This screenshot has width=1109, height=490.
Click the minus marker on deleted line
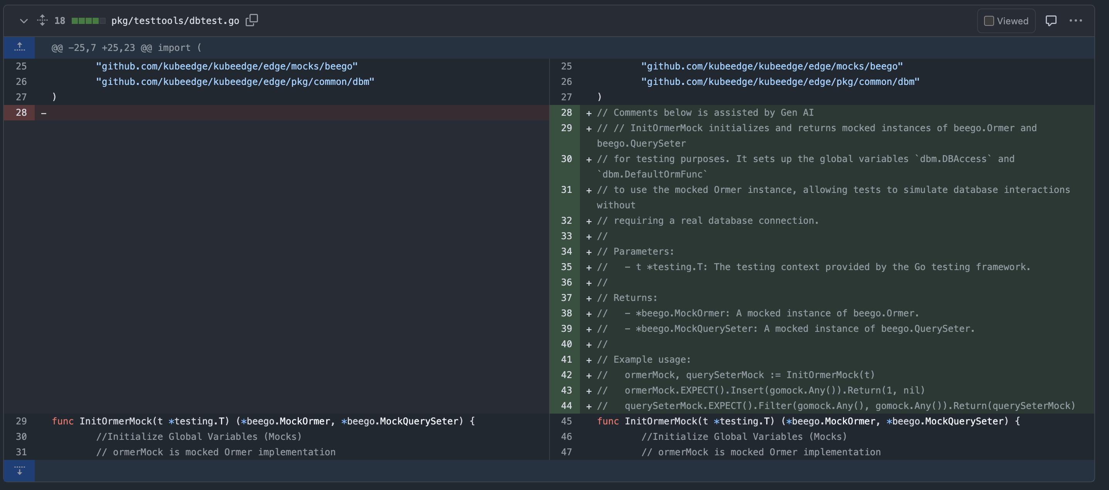(x=44, y=113)
